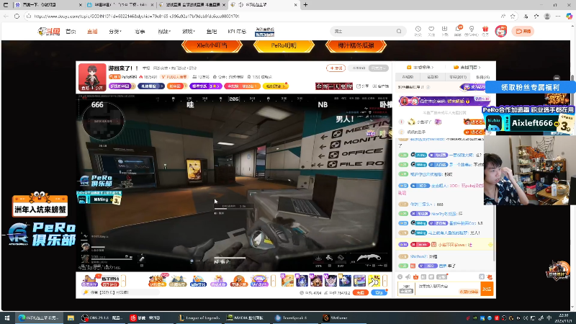576x324 pixels.
Task: Expand the last gift row arrow
Action: pos(384,281)
